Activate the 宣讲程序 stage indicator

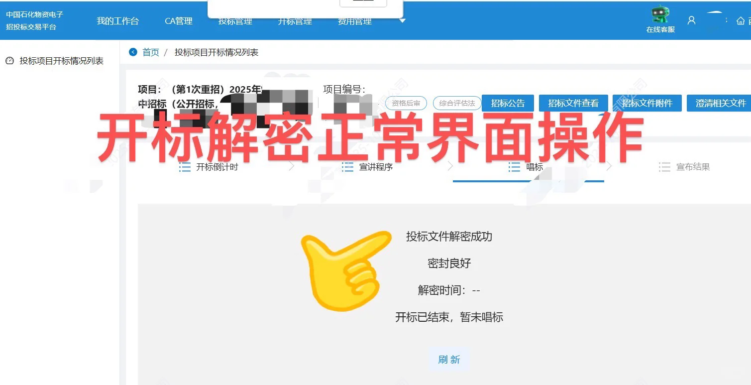click(x=367, y=167)
